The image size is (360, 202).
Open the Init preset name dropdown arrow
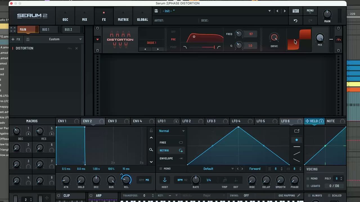tap(269, 11)
